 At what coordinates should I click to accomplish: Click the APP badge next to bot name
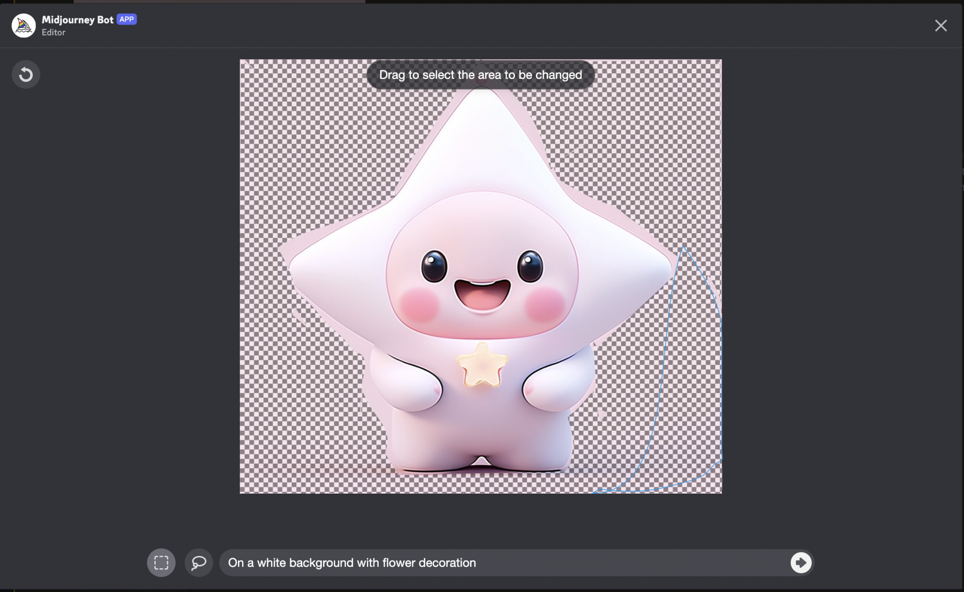coord(127,20)
